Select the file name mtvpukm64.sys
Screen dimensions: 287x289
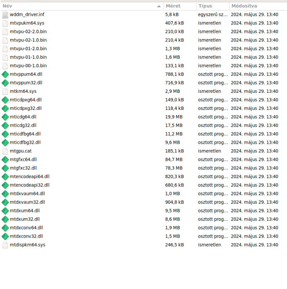pyautogui.click(x=27, y=23)
